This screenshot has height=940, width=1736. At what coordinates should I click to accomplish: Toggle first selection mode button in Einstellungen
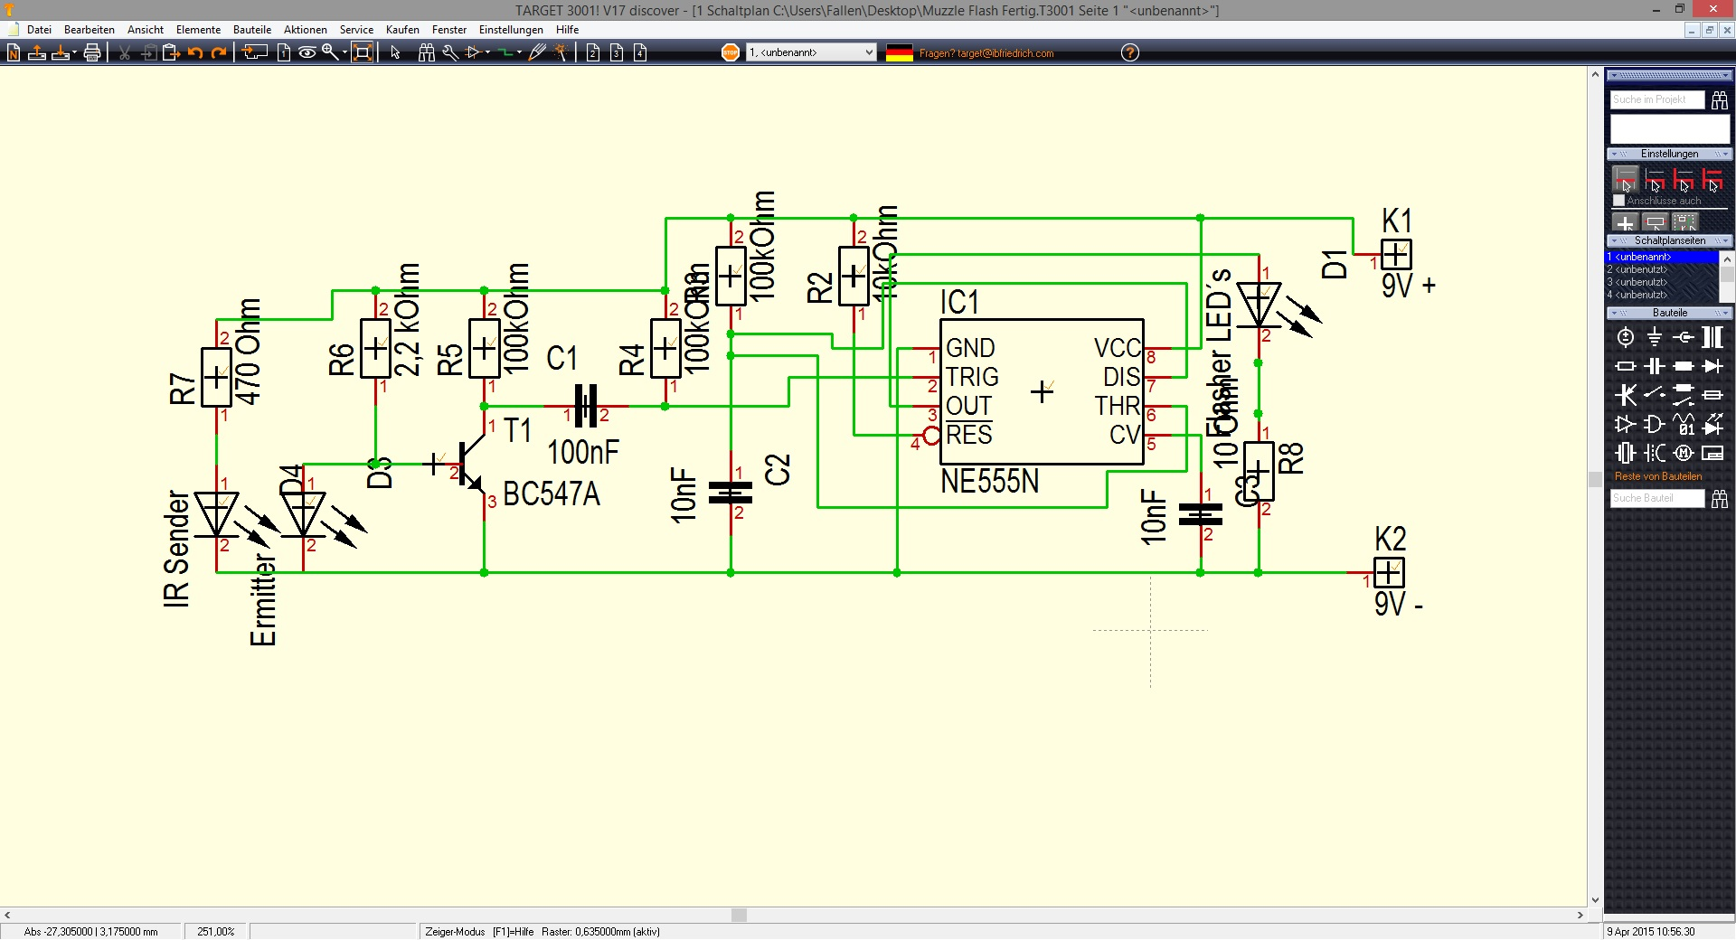click(1626, 179)
